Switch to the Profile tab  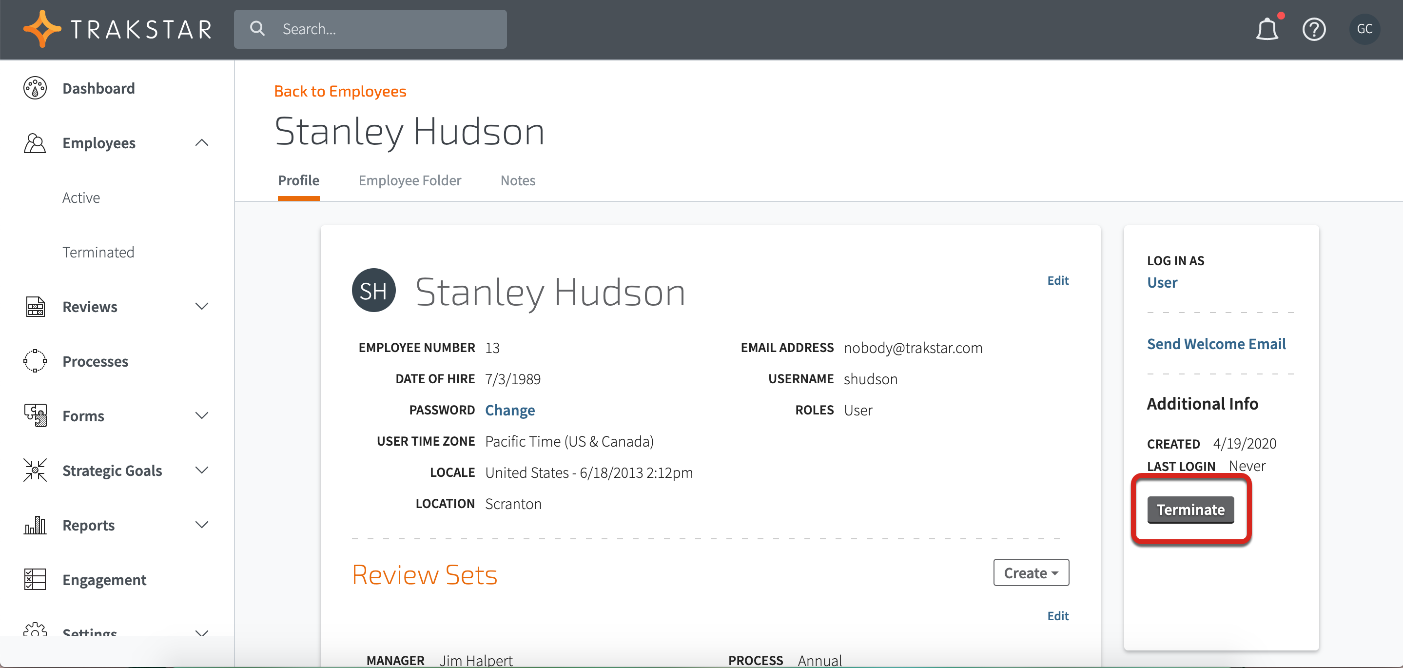click(298, 180)
